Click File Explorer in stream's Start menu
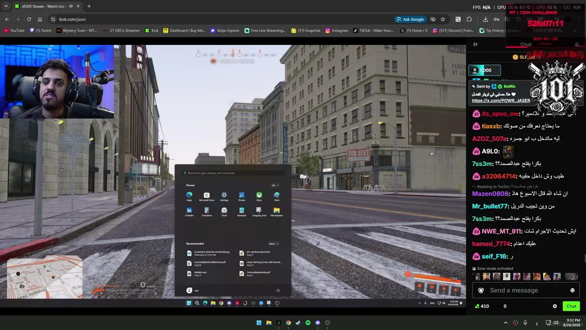 277,212
